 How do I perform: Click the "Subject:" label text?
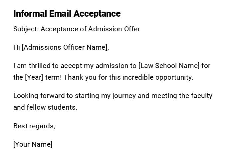26,29
